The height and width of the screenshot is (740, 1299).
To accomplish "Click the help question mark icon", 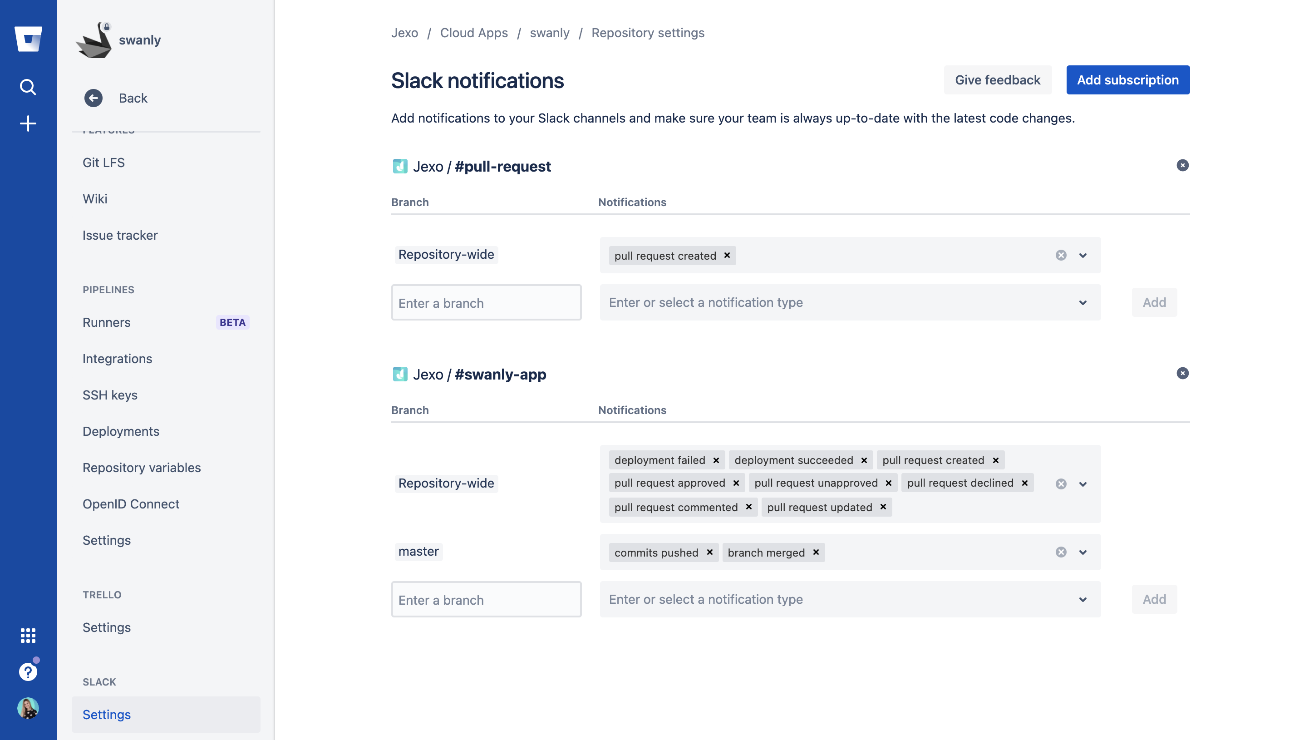I will [28, 671].
